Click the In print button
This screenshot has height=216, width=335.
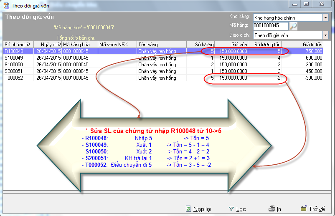pos(275,209)
